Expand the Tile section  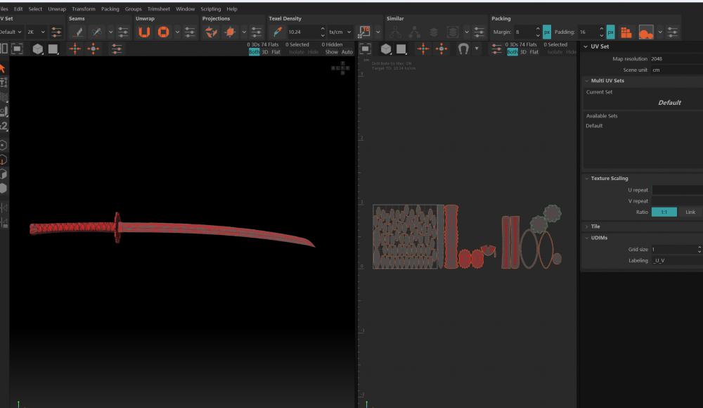[595, 227]
